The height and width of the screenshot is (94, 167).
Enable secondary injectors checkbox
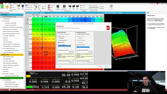coord(77,34)
